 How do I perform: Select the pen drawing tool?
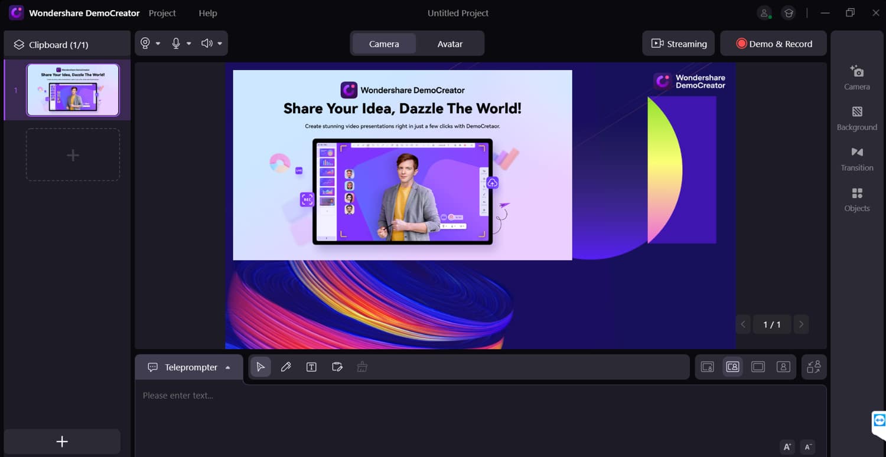pos(286,367)
